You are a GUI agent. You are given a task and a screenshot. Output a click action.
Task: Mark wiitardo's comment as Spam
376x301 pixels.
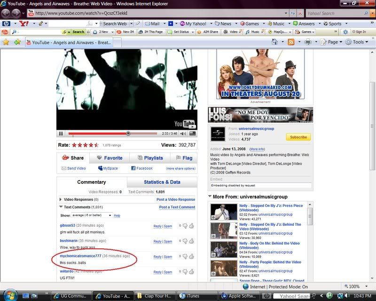coord(168,272)
